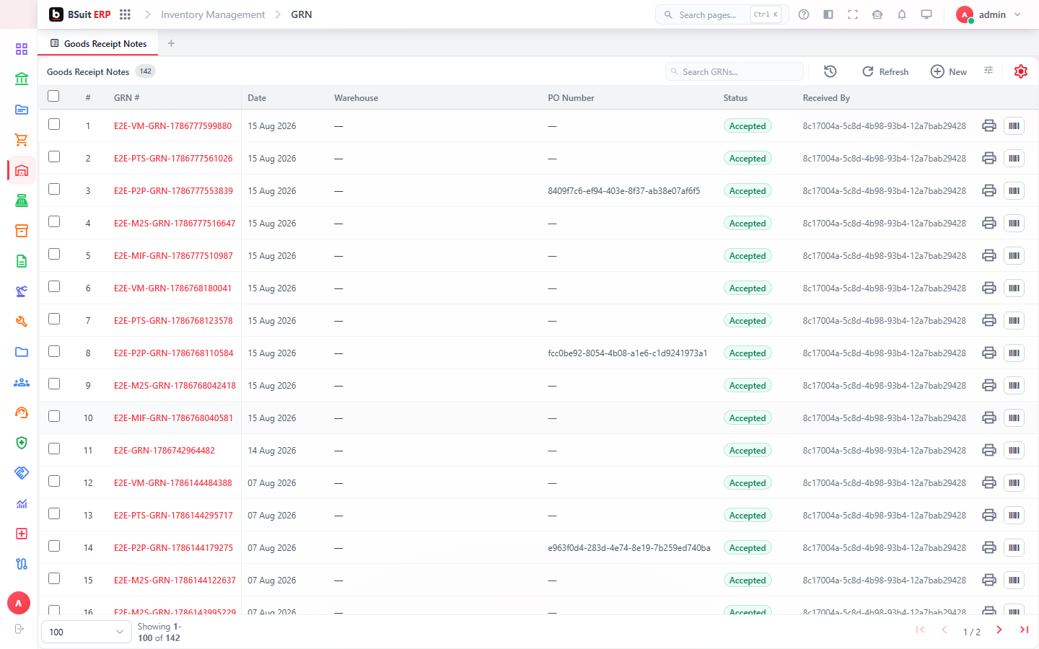1039x649 pixels.
Task: Switch to Goods Receipt Notes tab
Action: tap(98, 43)
